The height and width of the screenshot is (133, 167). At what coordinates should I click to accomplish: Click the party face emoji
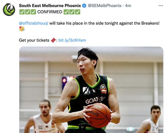click(x=22, y=29)
